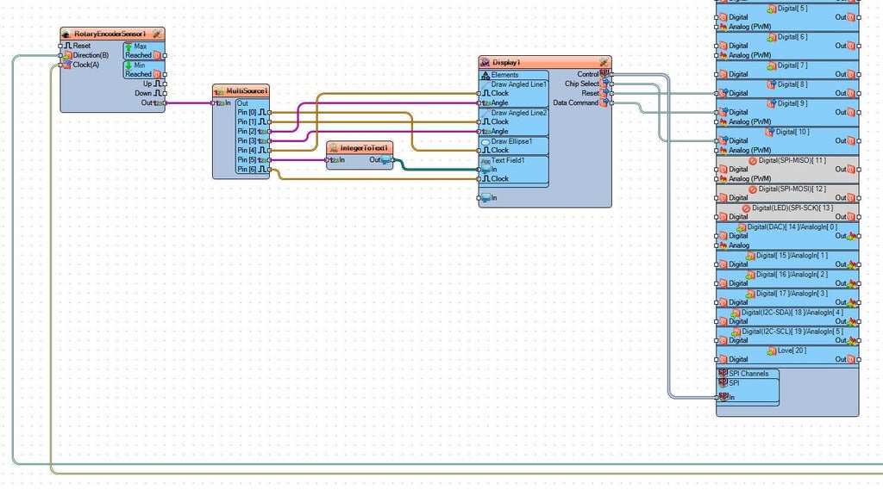Click the Elements icon in Display1
The width and height of the screenshot is (883, 490).
tap(485, 75)
